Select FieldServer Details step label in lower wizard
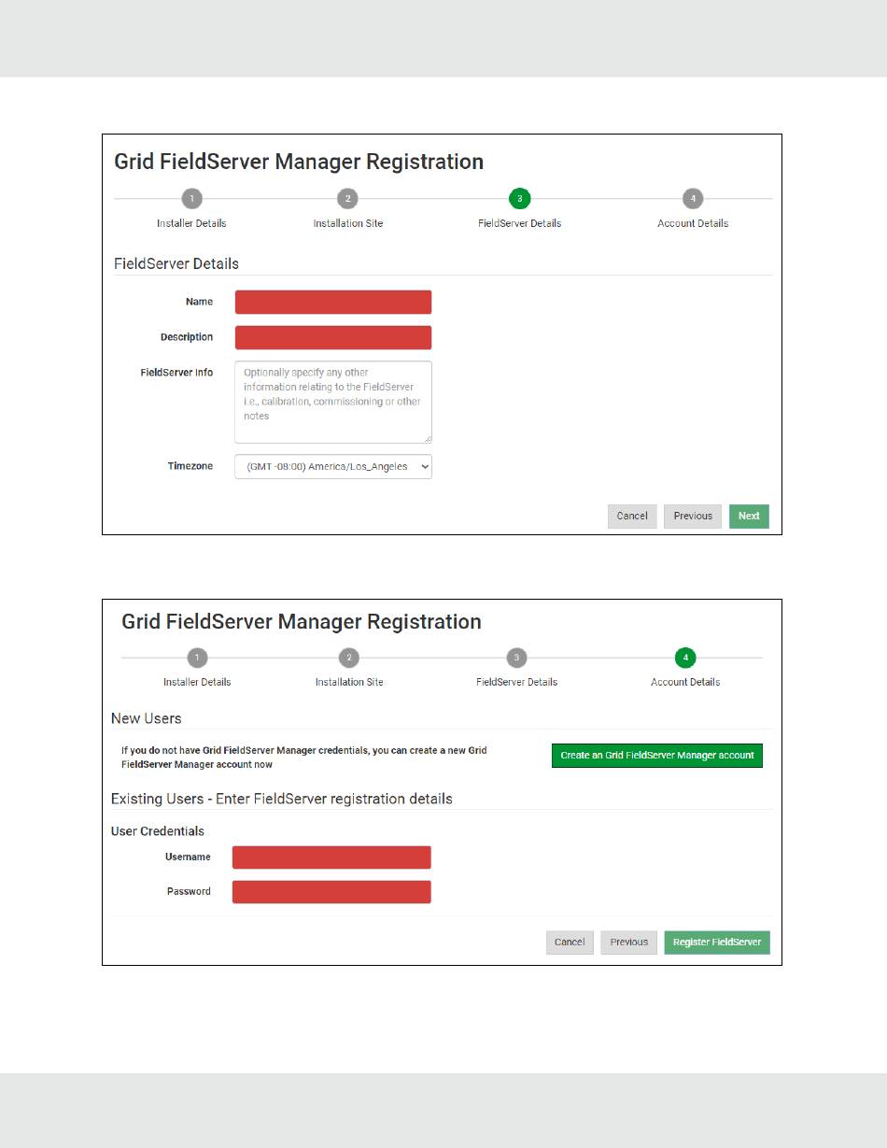This screenshot has width=887, height=1148. point(516,682)
